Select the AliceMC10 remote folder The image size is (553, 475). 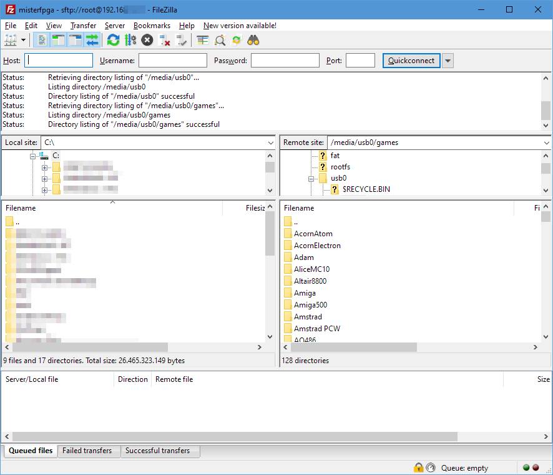(312, 269)
